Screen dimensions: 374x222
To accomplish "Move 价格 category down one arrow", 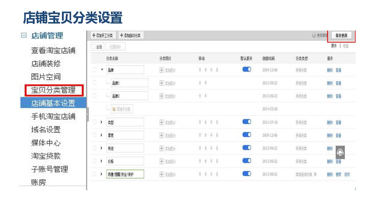I will (211, 161).
